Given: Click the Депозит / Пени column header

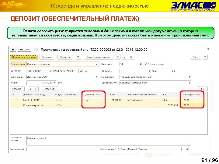Looking at the screenshot, I should [93, 95].
